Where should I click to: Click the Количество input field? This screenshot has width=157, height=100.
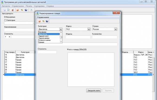[104, 37]
